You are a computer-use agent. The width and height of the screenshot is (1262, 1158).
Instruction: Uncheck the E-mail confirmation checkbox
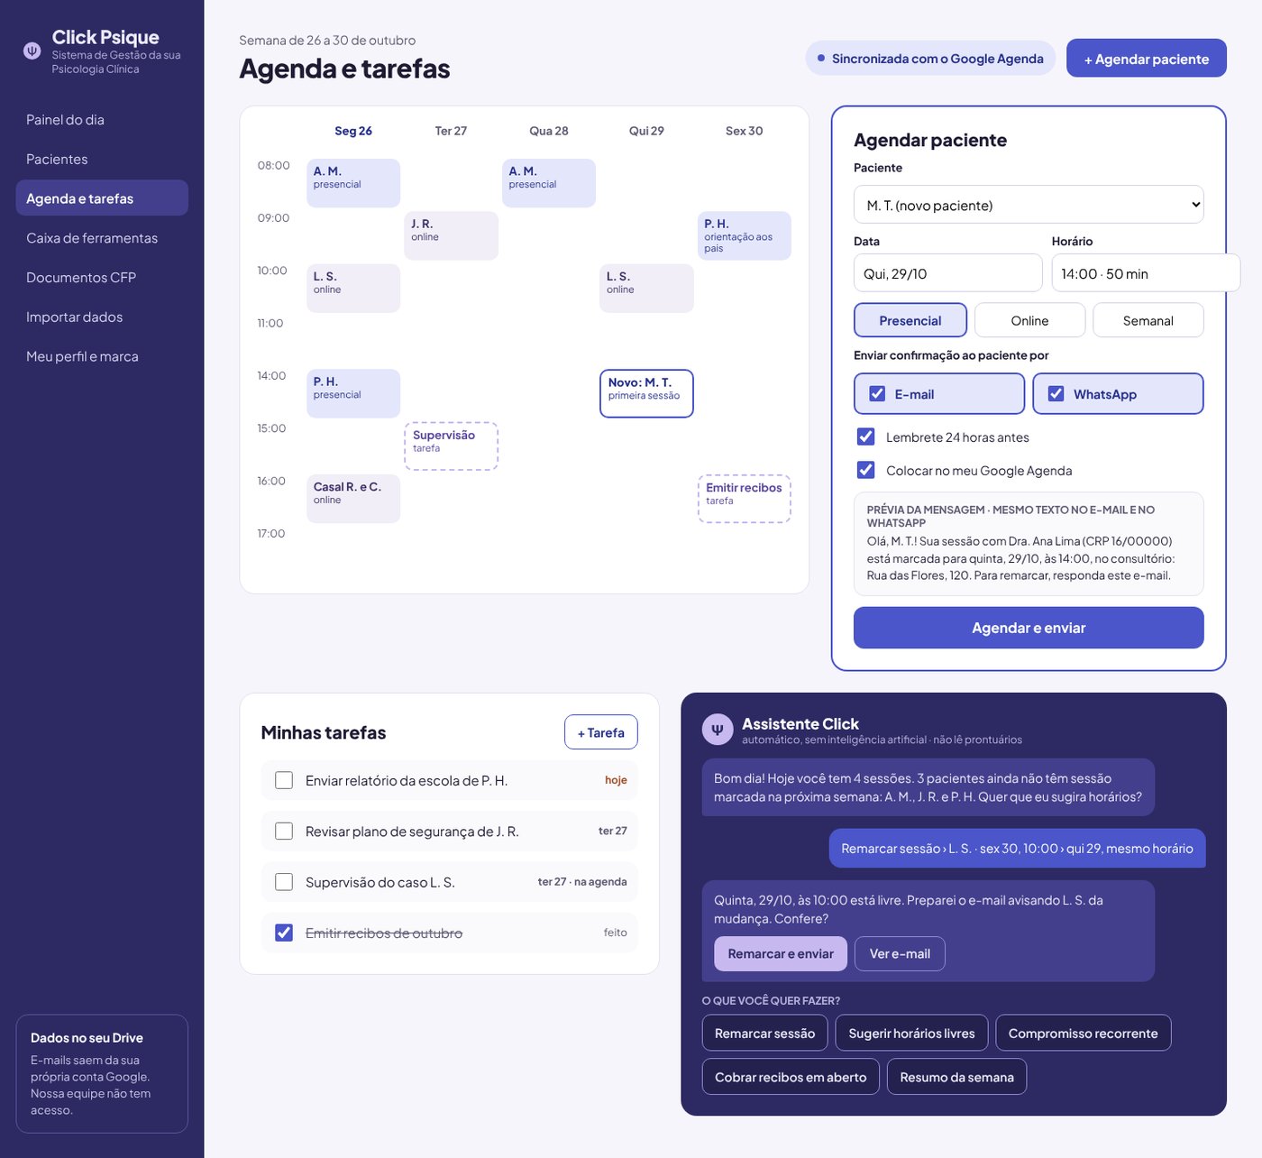click(x=877, y=394)
